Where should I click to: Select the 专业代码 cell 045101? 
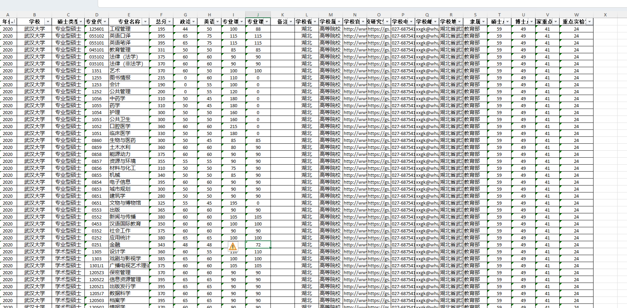click(97, 50)
